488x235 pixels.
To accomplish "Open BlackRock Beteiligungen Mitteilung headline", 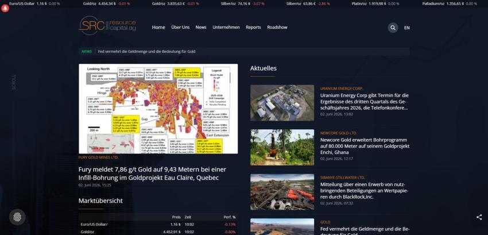I will coord(364,190).
